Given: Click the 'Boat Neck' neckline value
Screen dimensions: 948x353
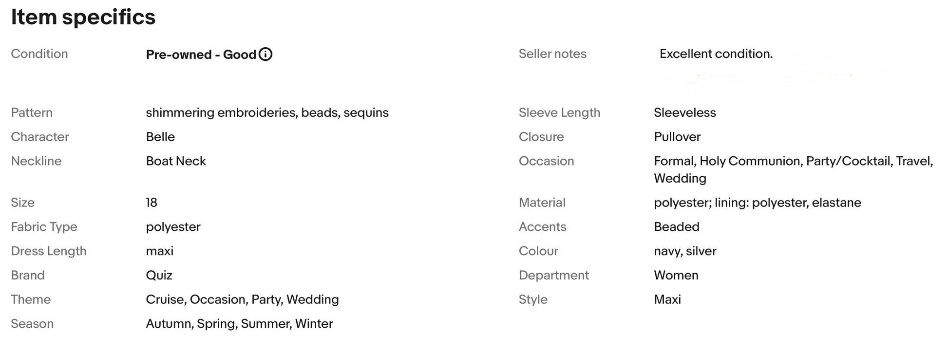Looking at the screenshot, I should (176, 161).
